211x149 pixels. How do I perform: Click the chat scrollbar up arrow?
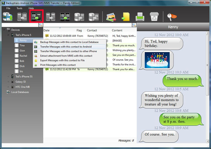pyautogui.click(x=207, y=33)
